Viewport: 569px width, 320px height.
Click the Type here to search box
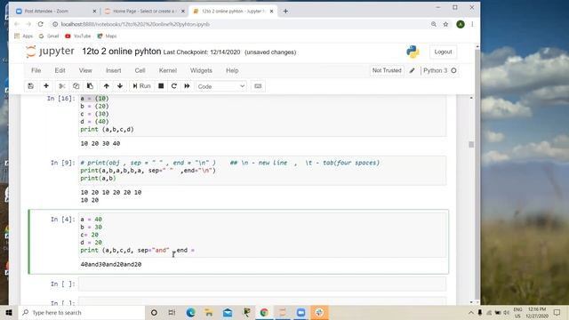point(82,312)
